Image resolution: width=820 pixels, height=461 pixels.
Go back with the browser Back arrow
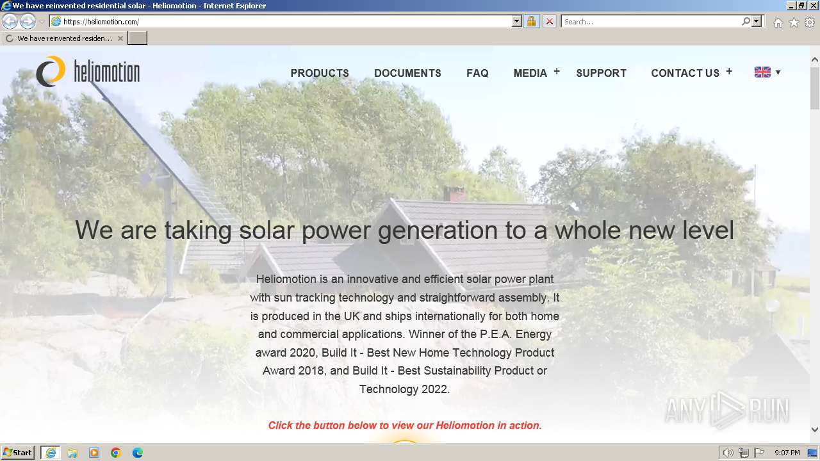(x=10, y=22)
